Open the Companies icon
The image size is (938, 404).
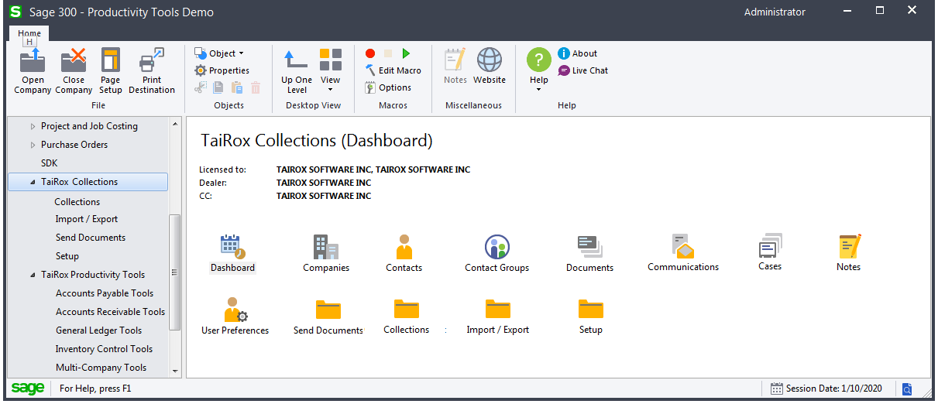click(x=326, y=248)
